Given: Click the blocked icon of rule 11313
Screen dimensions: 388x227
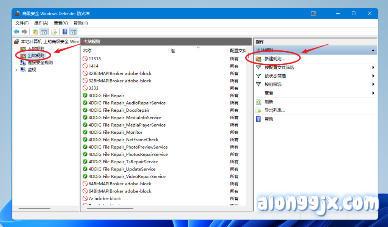Looking at the screenshot, I should click(85, 59).
